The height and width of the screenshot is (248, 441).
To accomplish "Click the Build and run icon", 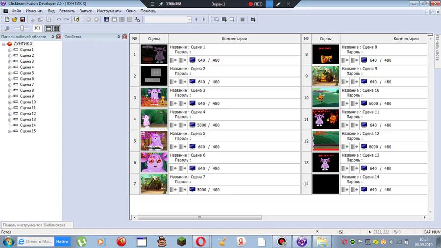I will click(x=253, y=20).
